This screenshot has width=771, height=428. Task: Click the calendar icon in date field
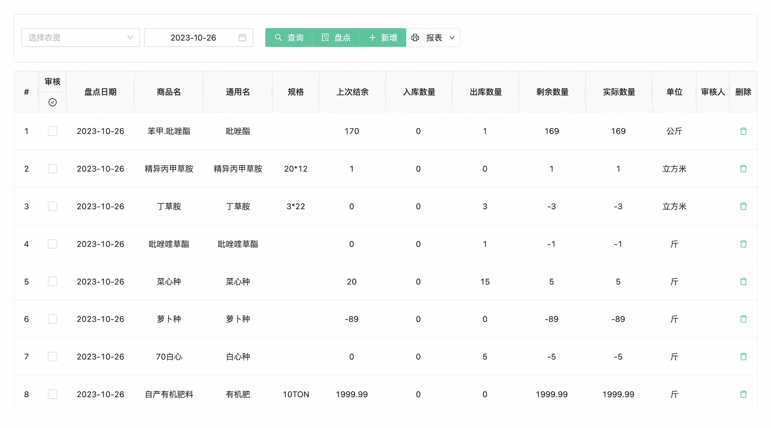pos(242,38)
